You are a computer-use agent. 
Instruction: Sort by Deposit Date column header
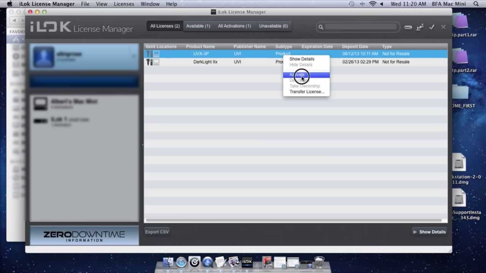pos(355,47)
